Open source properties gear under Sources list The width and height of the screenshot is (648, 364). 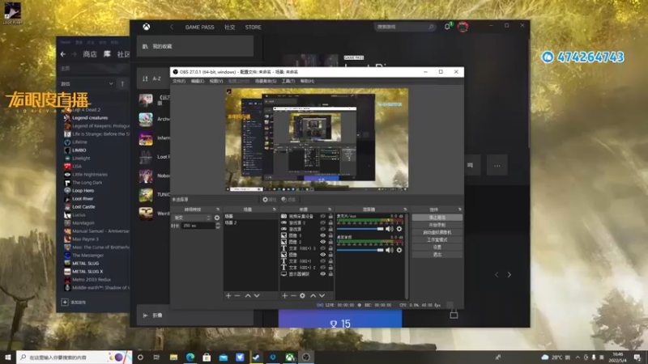302,295
